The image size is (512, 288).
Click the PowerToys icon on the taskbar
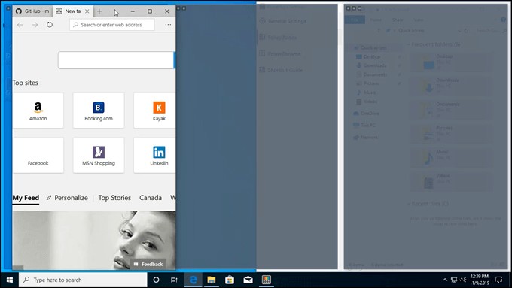[266, 280]
